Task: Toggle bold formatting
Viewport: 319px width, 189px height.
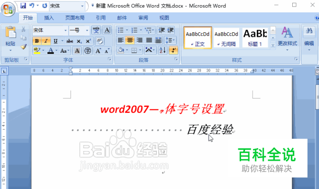Action: 37,41
